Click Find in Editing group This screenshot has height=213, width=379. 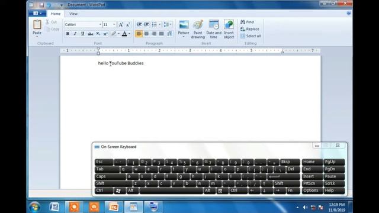pos(247,22)
